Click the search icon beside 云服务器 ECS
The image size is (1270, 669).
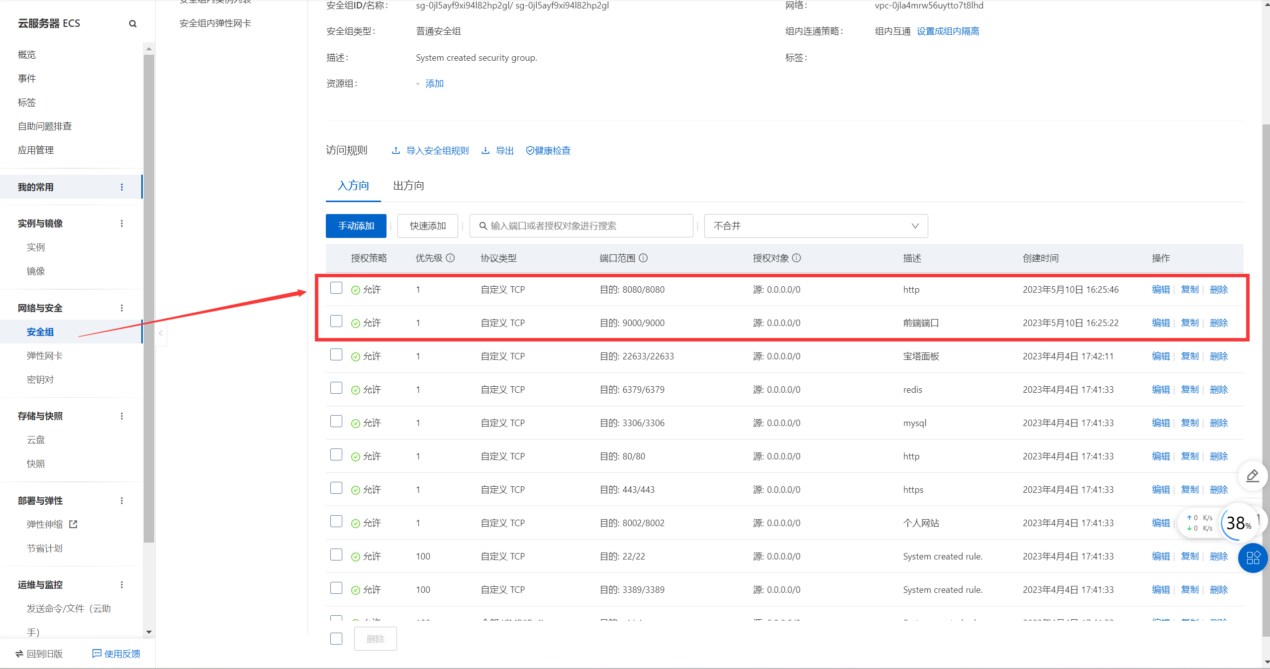point(132,23)
